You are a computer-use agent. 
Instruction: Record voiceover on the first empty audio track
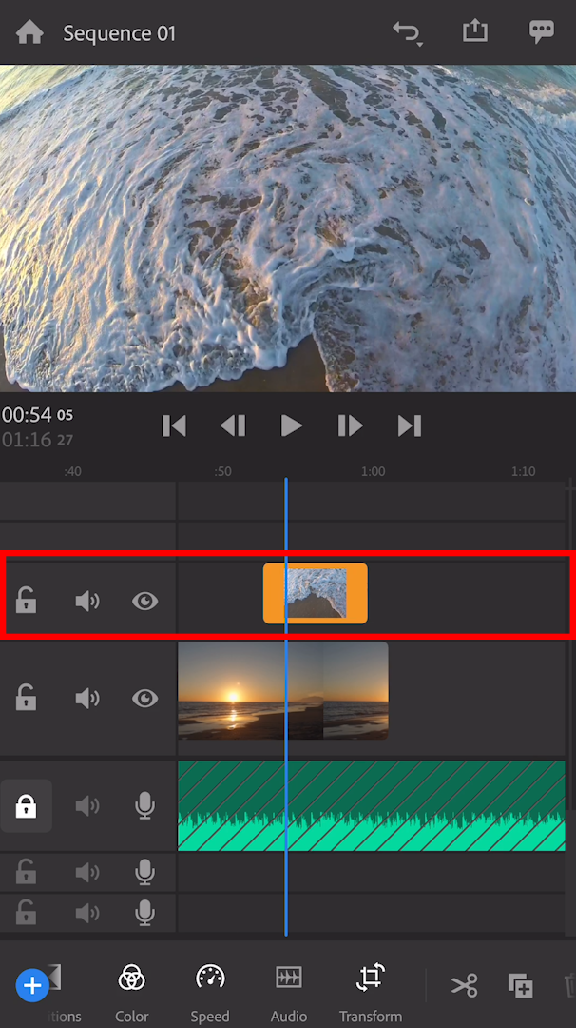(x=144, y=873)
